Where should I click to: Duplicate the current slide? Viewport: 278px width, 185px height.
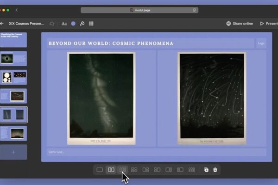point(206,170)
